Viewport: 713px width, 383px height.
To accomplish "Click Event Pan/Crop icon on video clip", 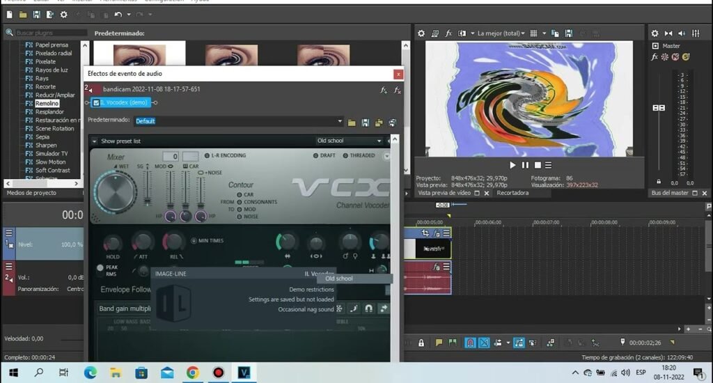I will coord(425,233).
